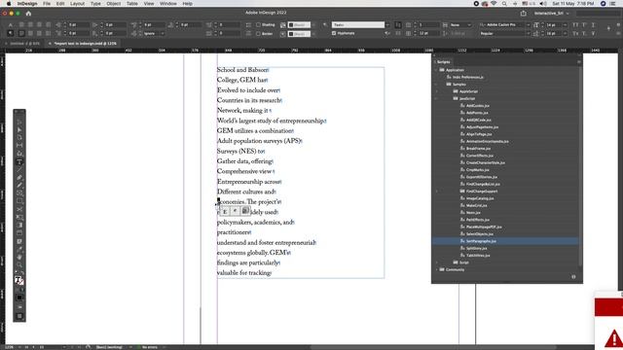Expand the AppleScript folder
This screenshot has height=350, width=623.
[x=436, y=91]
